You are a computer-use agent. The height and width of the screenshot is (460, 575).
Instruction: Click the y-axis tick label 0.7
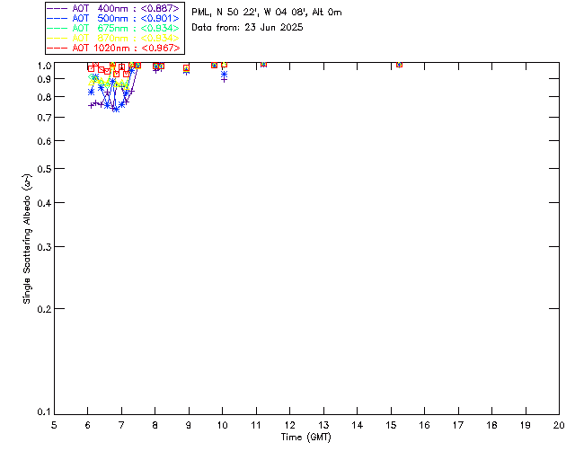[44, 118]
